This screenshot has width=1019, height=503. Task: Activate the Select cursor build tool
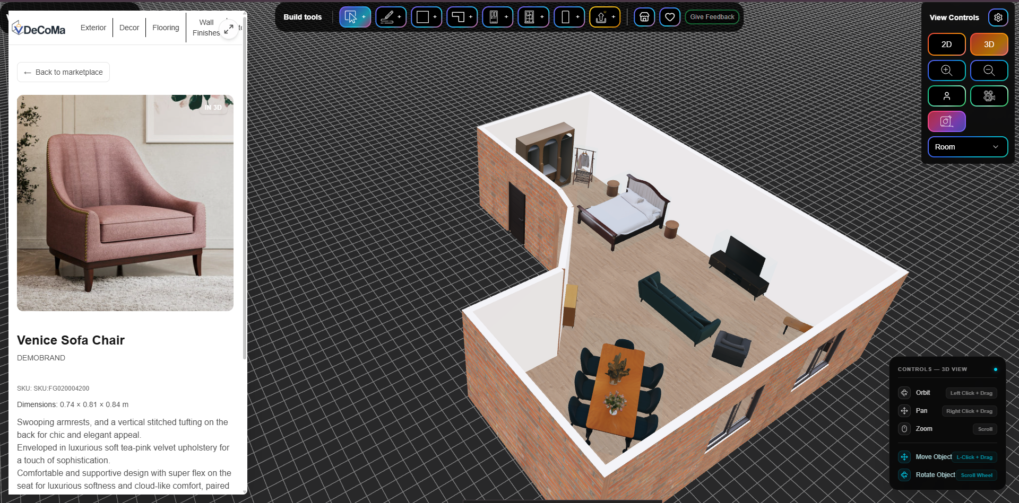(x=355, y=17)
